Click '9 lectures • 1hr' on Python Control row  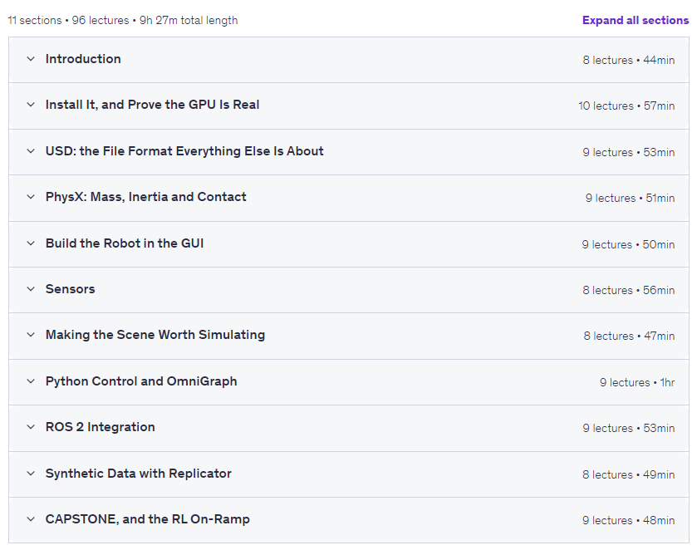(x=637, y=382)
